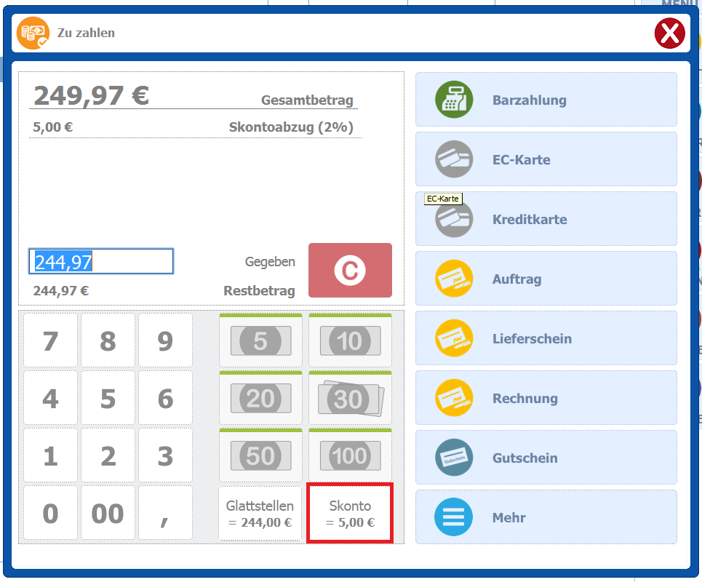702x582 pixels.
Task: Apply Skonto of 5,00 €
Action: pos(350,513)
